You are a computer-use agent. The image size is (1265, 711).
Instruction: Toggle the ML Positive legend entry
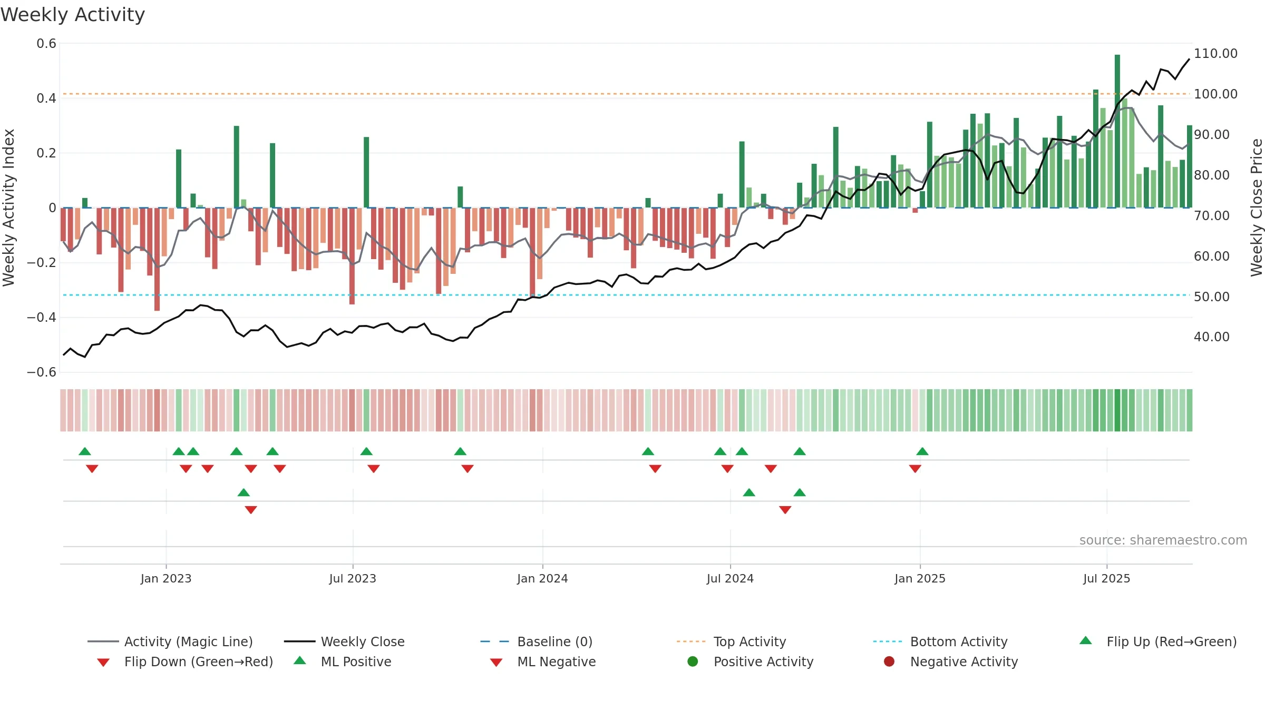click(343, 661)
